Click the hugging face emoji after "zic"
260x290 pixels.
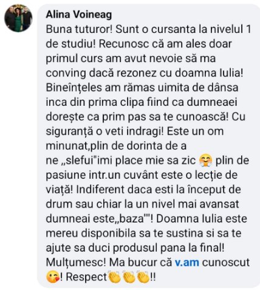(205, 161)
